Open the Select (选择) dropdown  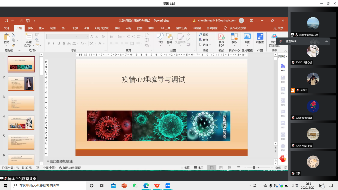[x=206, y=45]
